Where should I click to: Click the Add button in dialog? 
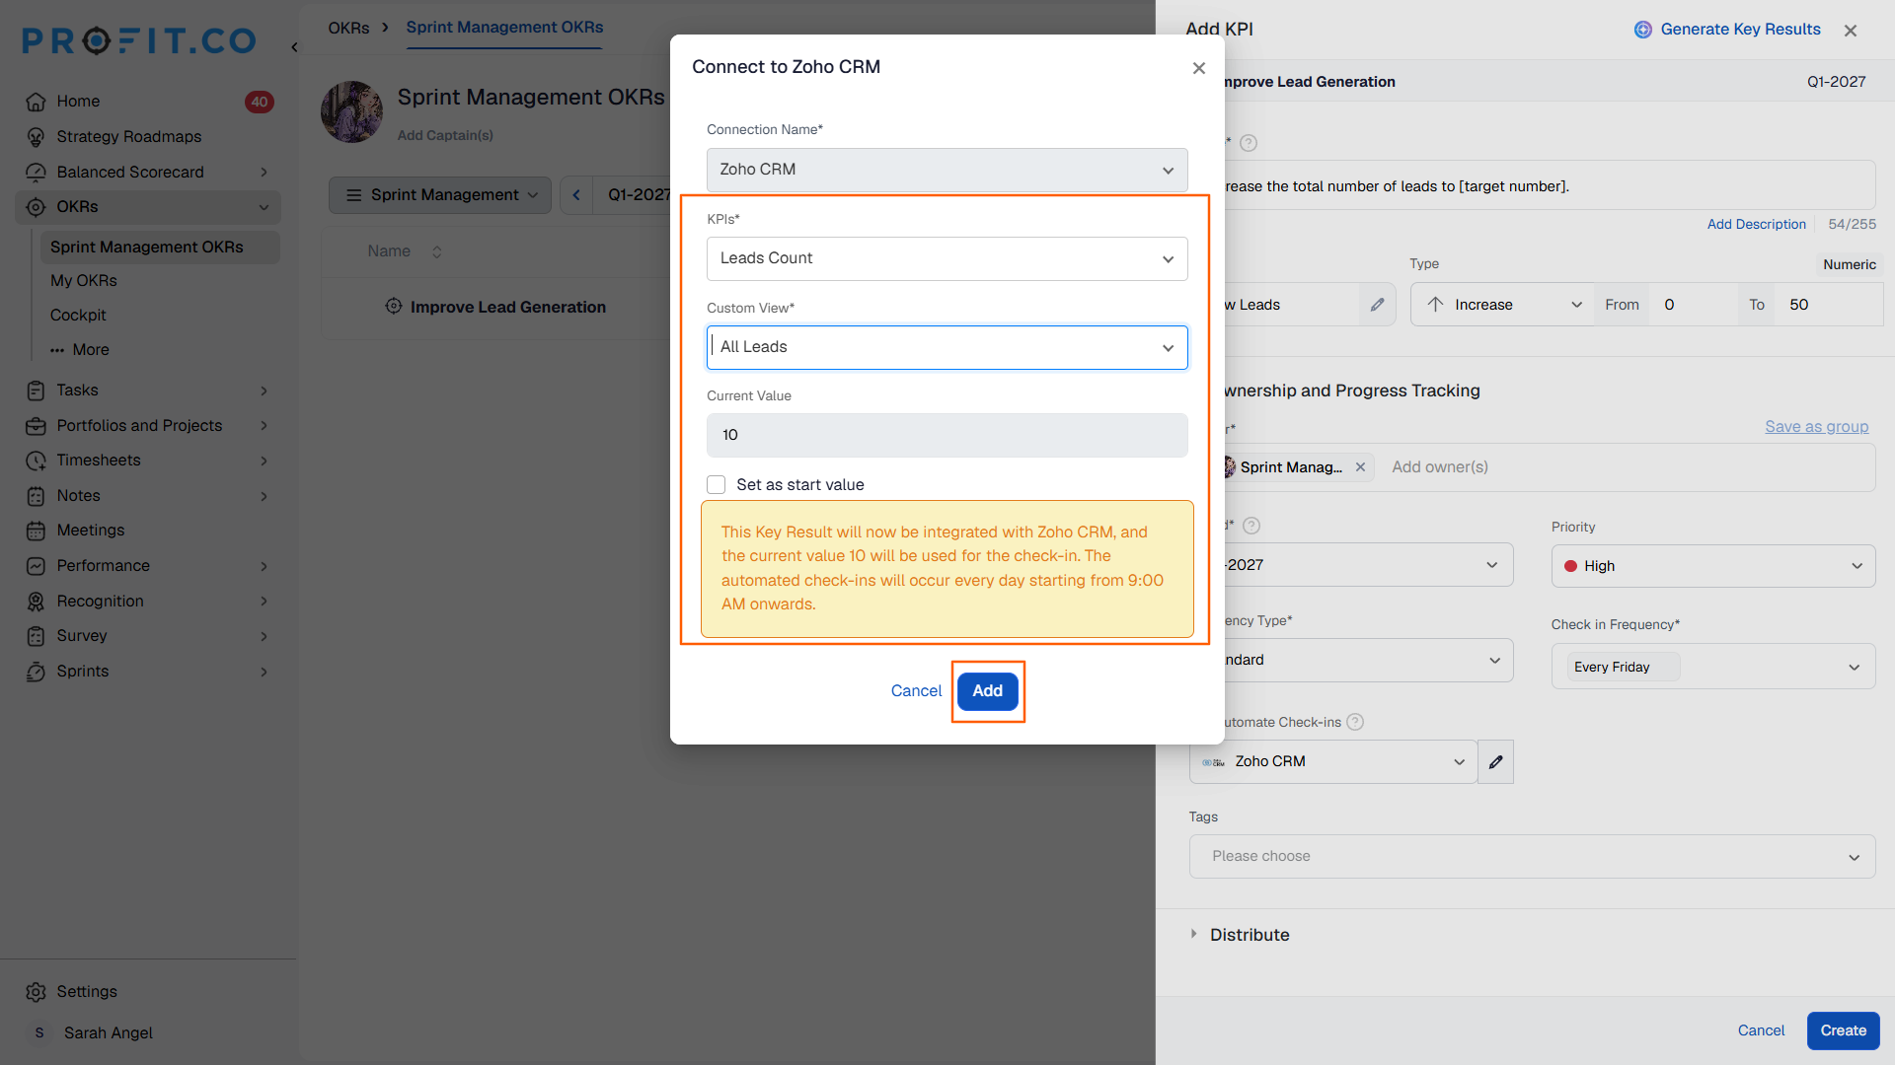pyautogui.click(x=987, y=691)
